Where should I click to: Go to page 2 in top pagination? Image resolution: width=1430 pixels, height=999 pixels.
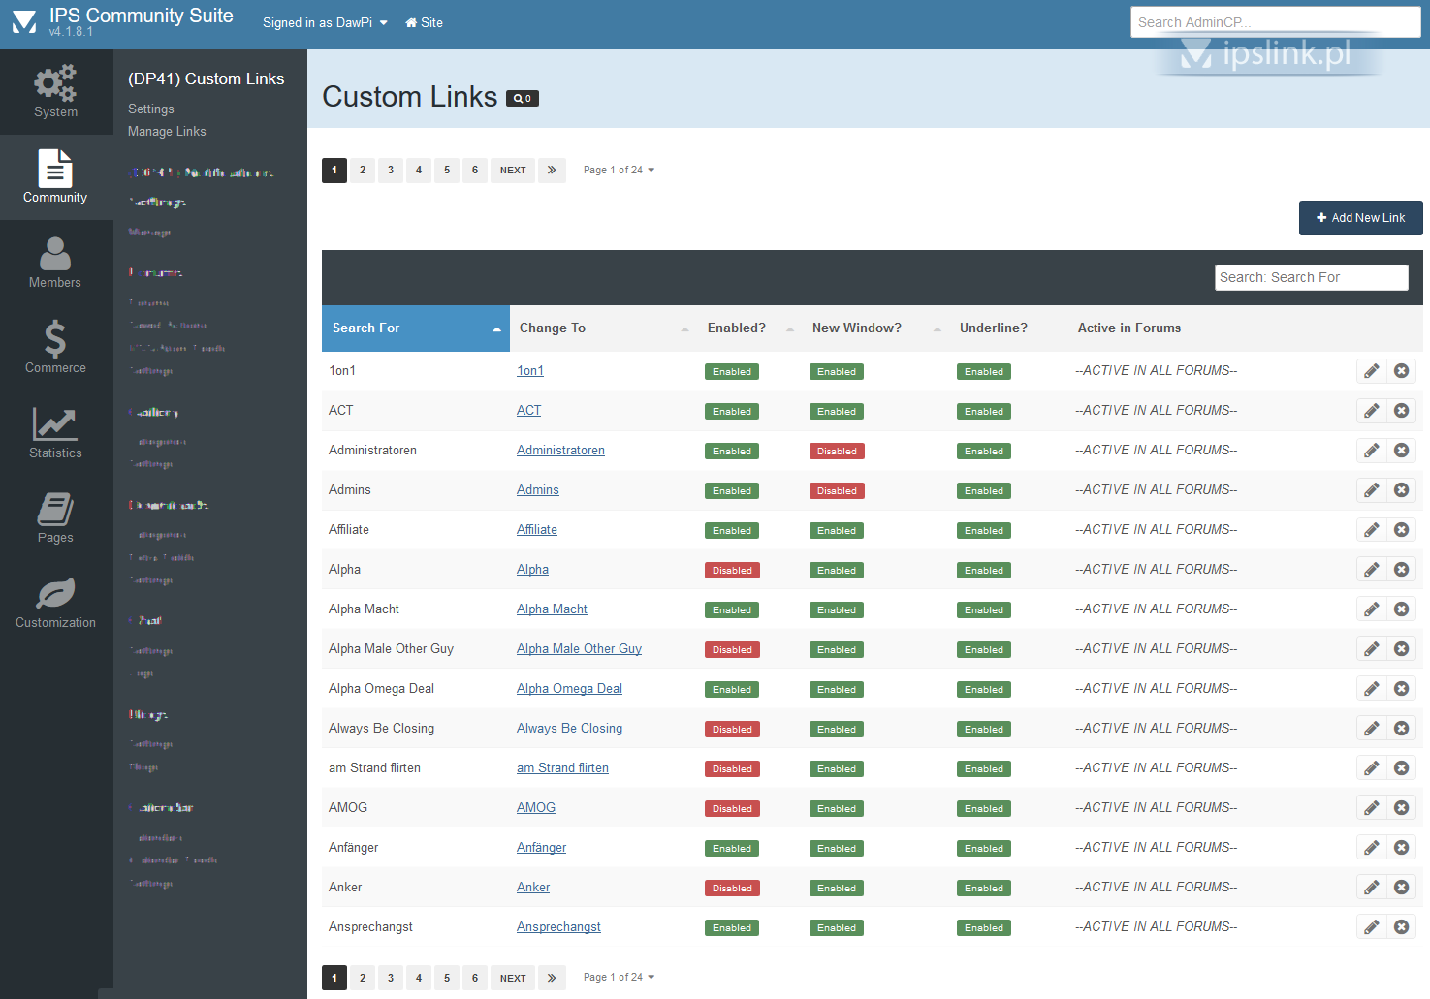(x=363, y=170)
